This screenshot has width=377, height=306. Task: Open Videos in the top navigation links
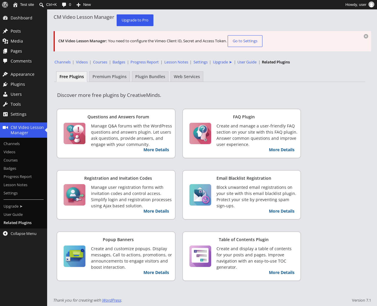click(x=82, y=62)
